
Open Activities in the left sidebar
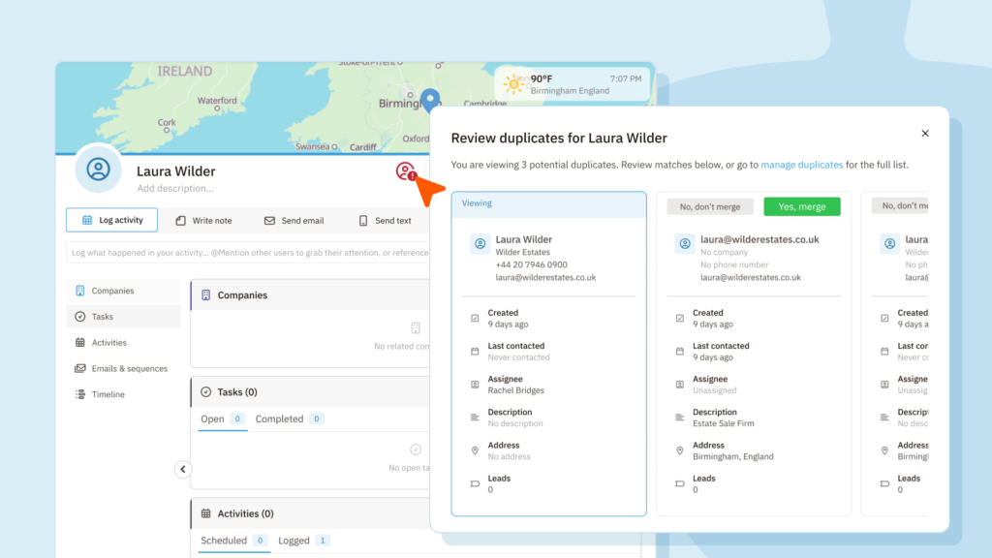point(123,342)
